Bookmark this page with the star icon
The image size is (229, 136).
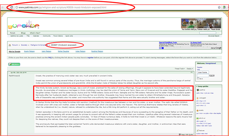coord(219,7)
